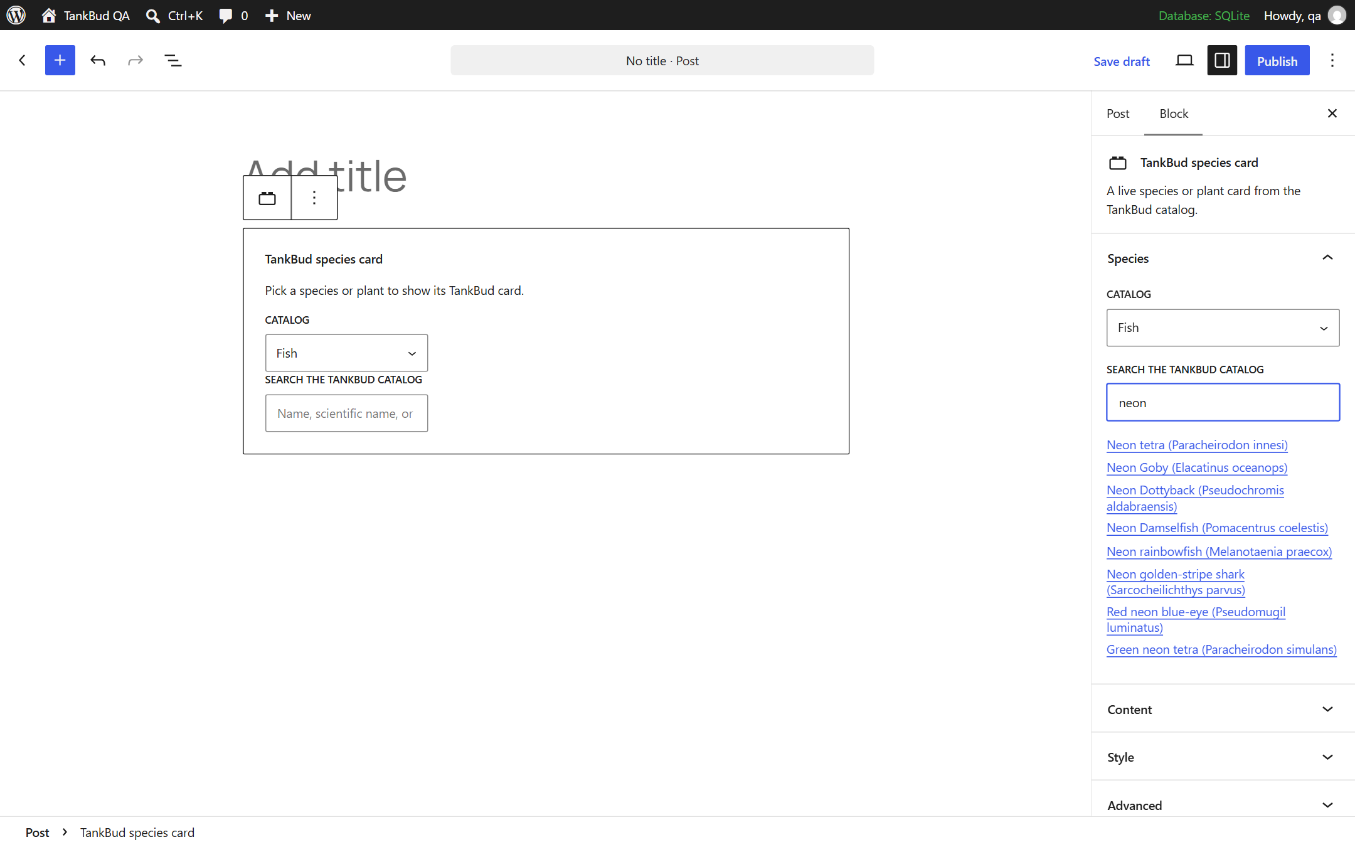Expand the Advanced panel
The width and height of the screenshot is (1355, 847).
[1223, 805]
